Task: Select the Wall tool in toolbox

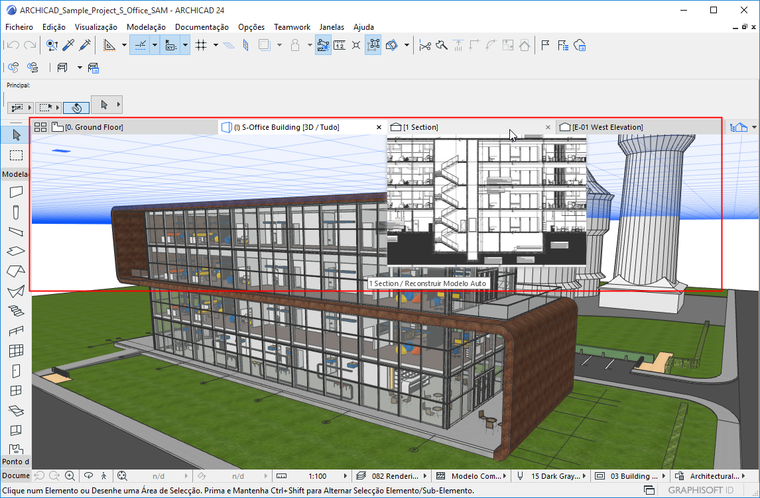Action: click(16, 192)
